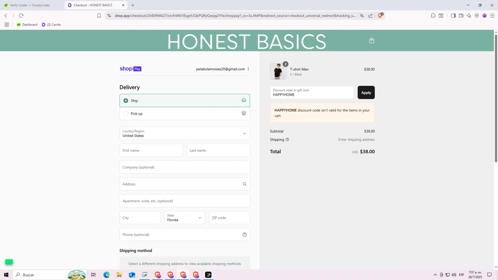Open Task View on the taskbar
Viewport: 498px width, 280px height.
(93, 275)
